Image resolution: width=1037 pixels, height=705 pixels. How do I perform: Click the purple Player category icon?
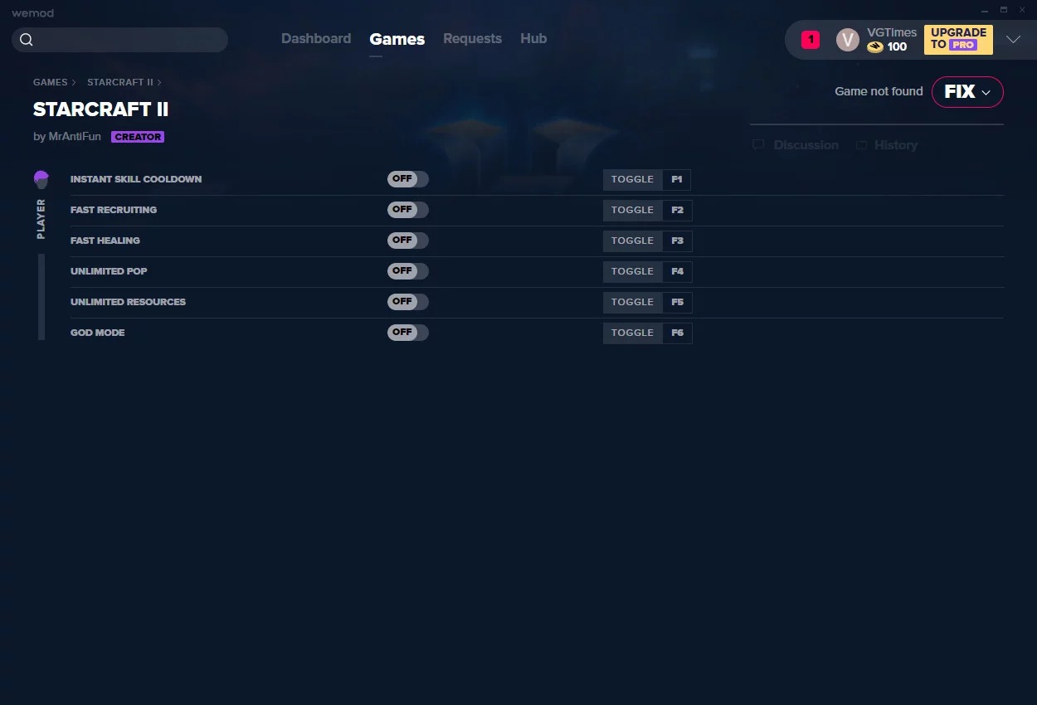pyautogui.click(x=41, y=179)
